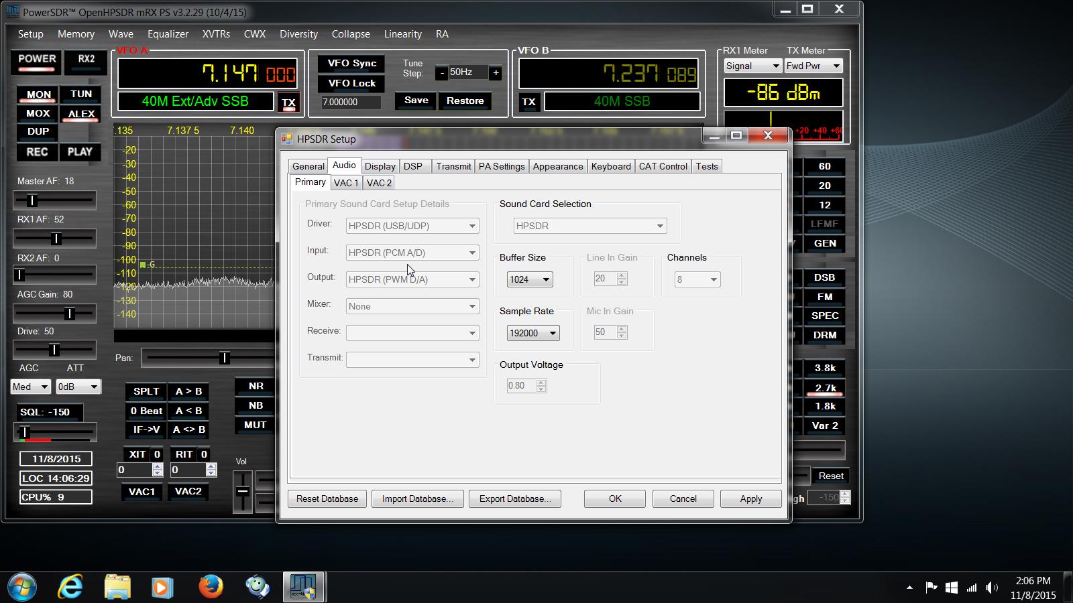Click the 7.000000 frequency input field
Image resolution: width=1073 pixels, height=603 pixels.
pos(351,102)
